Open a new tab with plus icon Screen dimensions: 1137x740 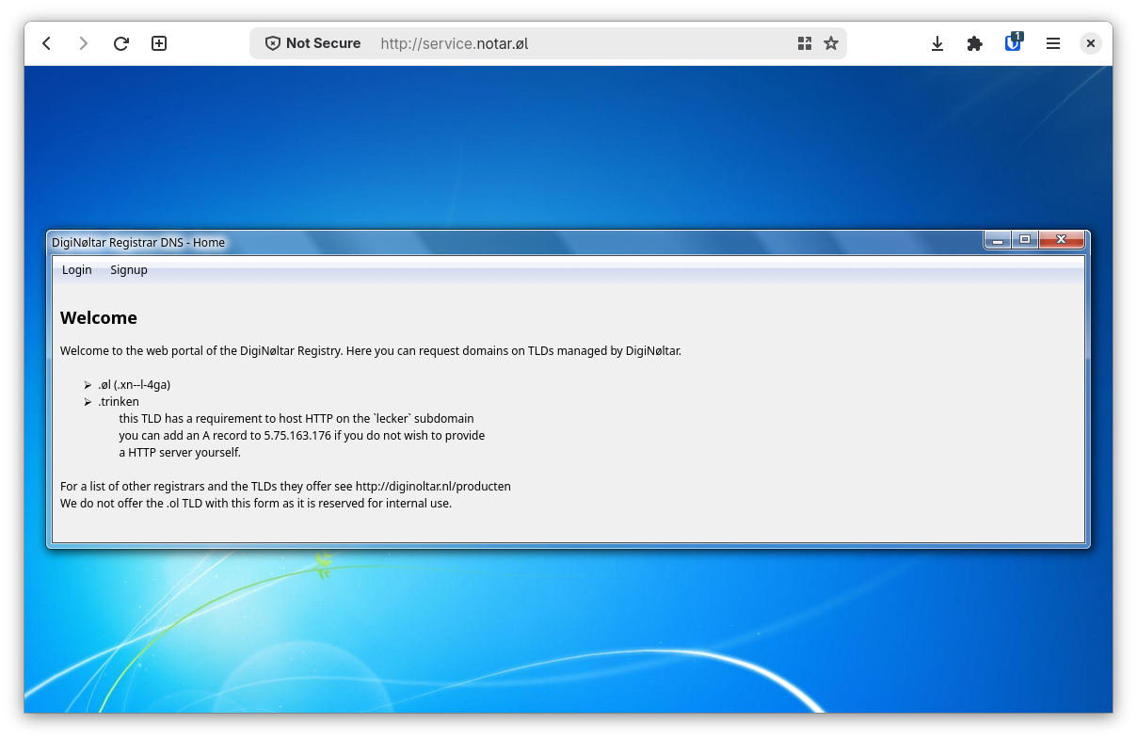tap(159, 43)
